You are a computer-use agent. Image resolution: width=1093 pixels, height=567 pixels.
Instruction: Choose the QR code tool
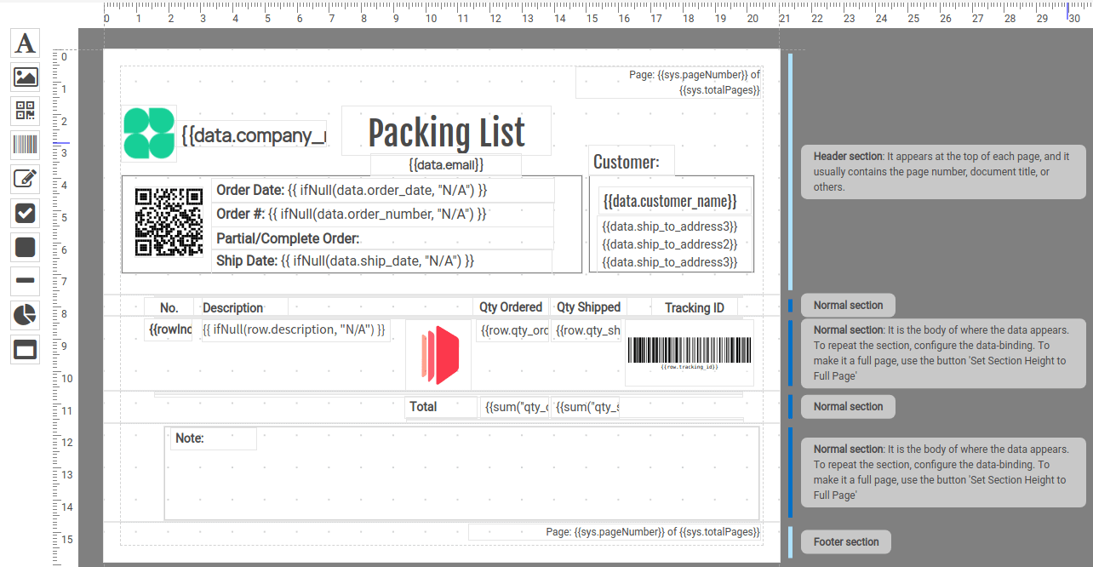pyautogui.click(x=26, y=112)
